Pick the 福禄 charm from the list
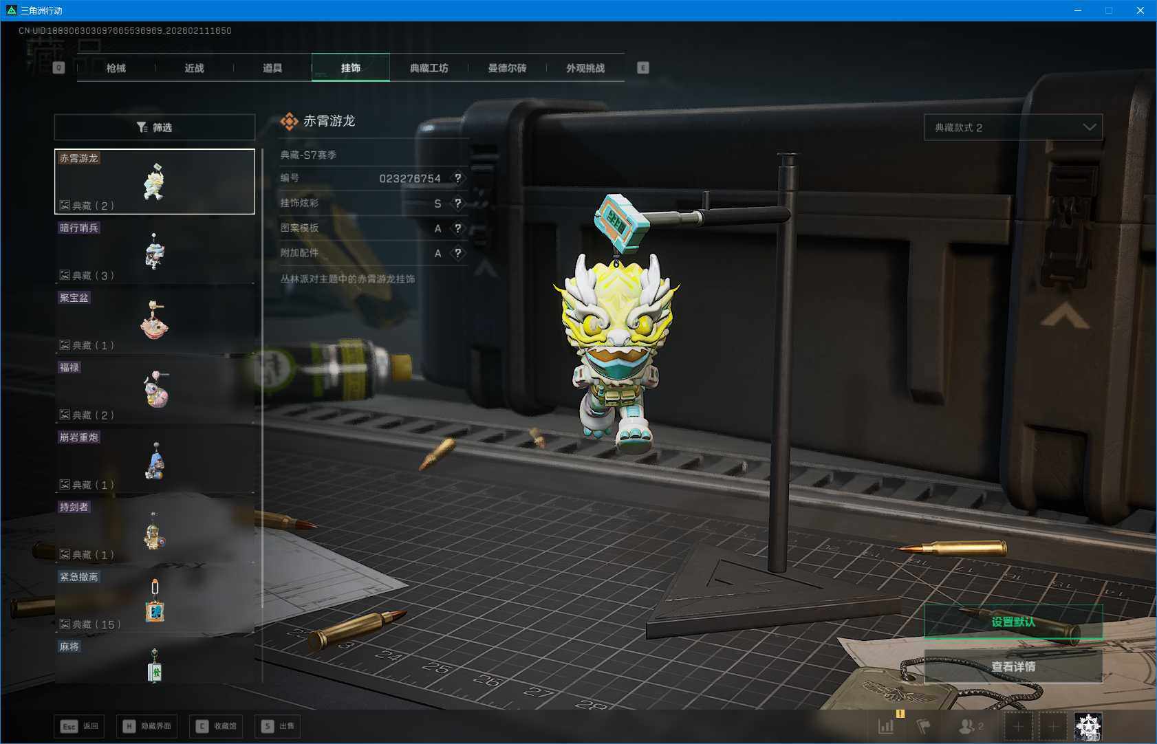Screen dimensions: 1157x744 [155, 391]
